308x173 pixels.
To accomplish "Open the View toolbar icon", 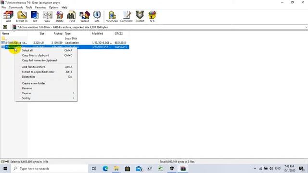I will 47,16.
